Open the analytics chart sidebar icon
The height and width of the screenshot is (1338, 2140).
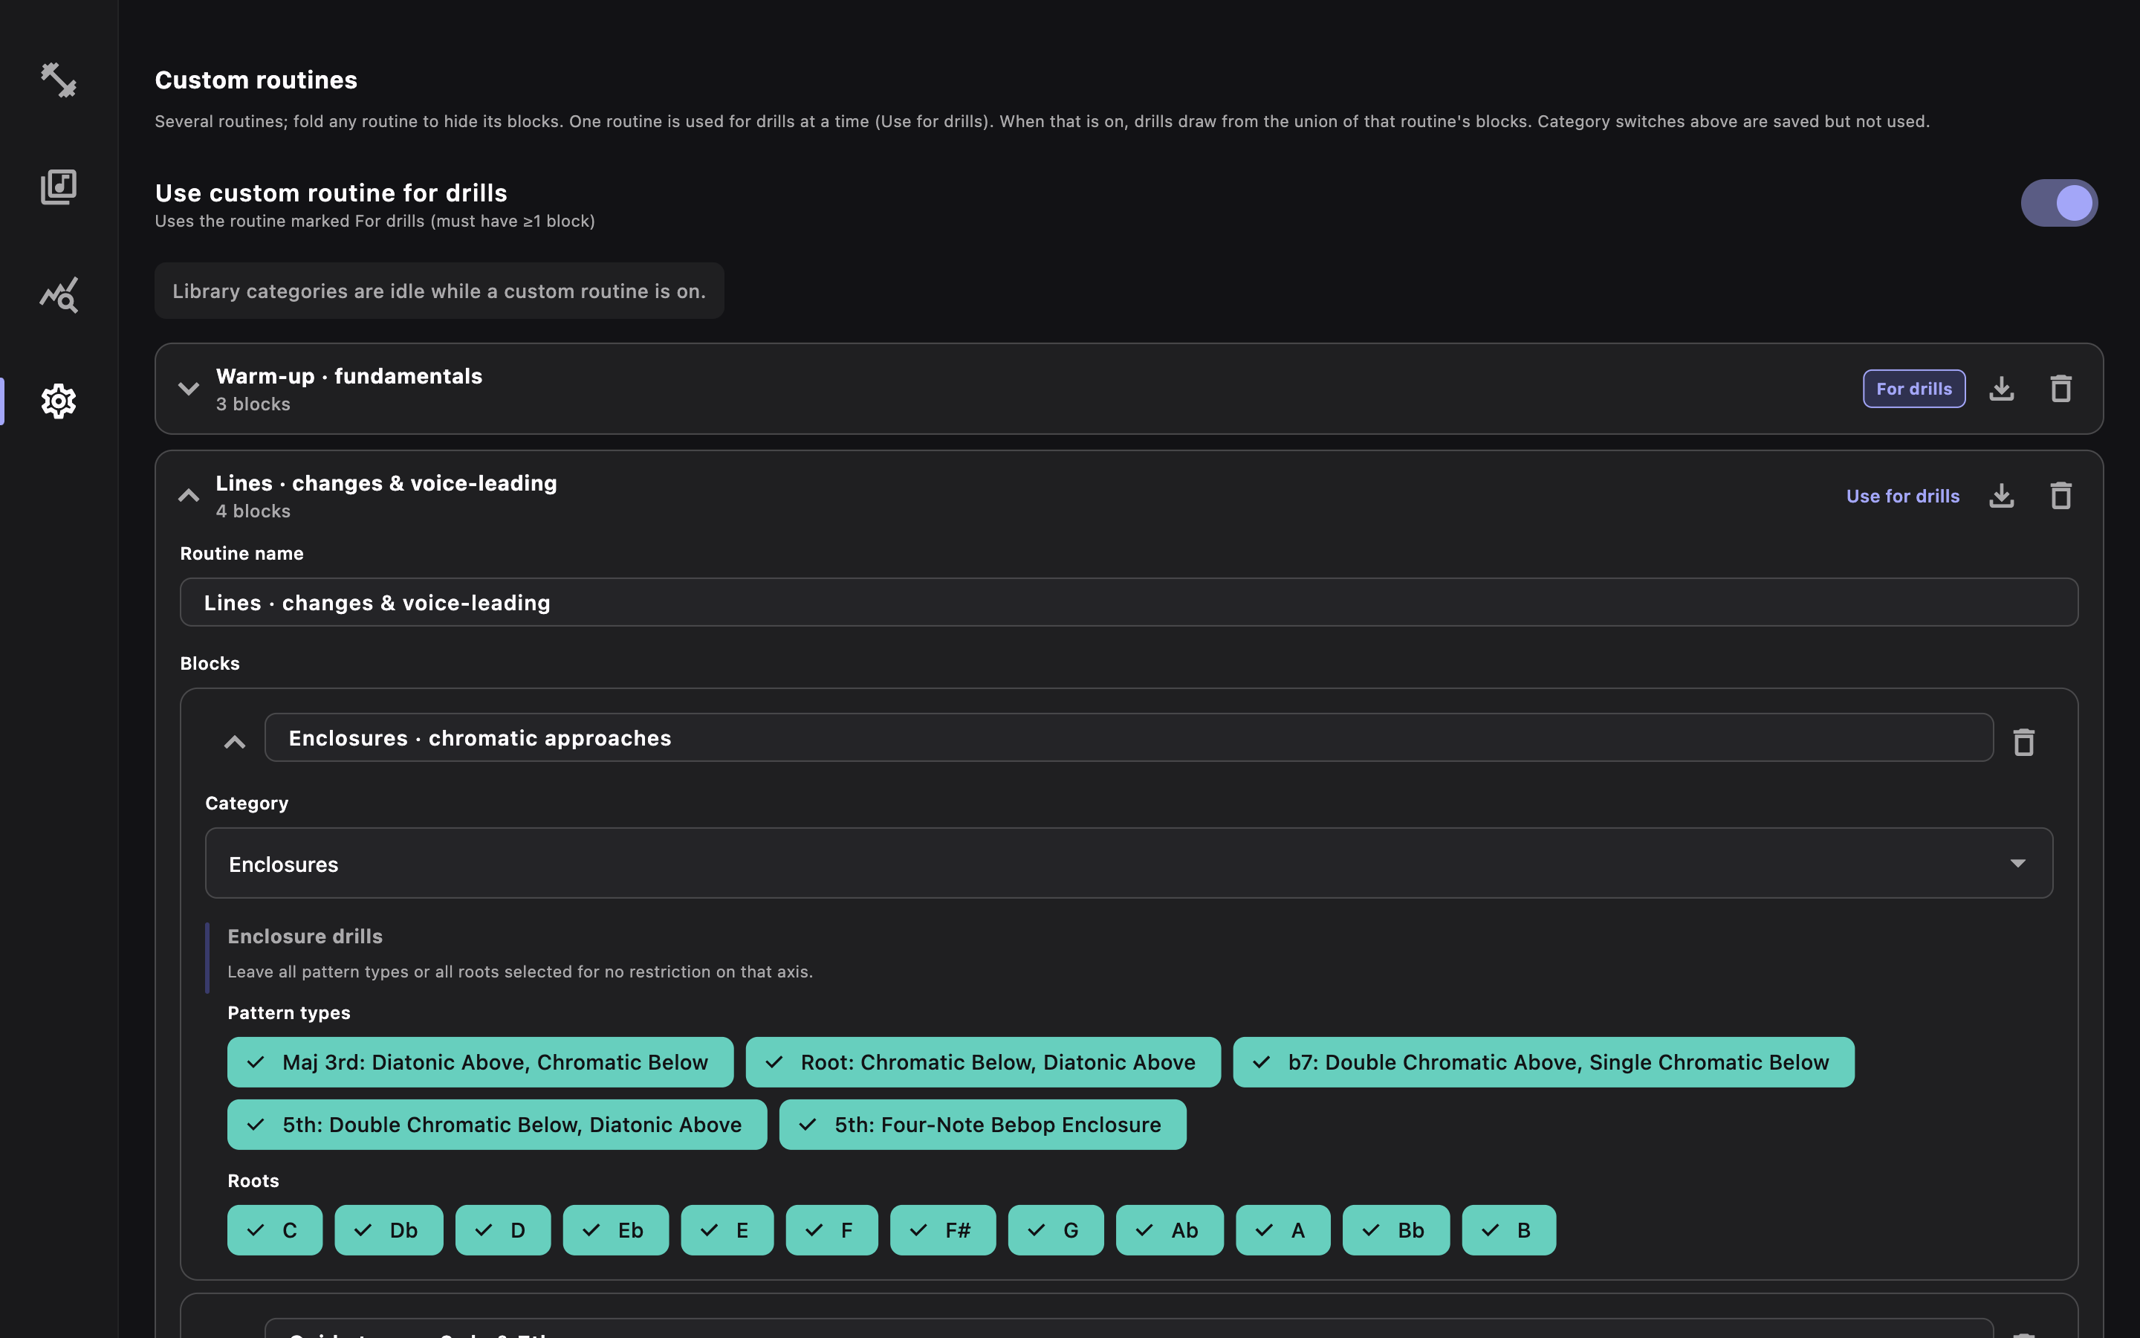tap(59, 294)
